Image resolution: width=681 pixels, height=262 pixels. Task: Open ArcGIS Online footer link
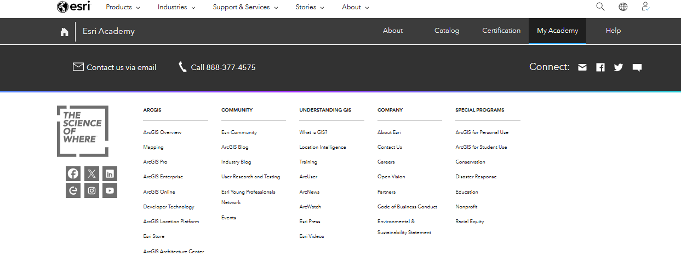[x=159, y=192]
